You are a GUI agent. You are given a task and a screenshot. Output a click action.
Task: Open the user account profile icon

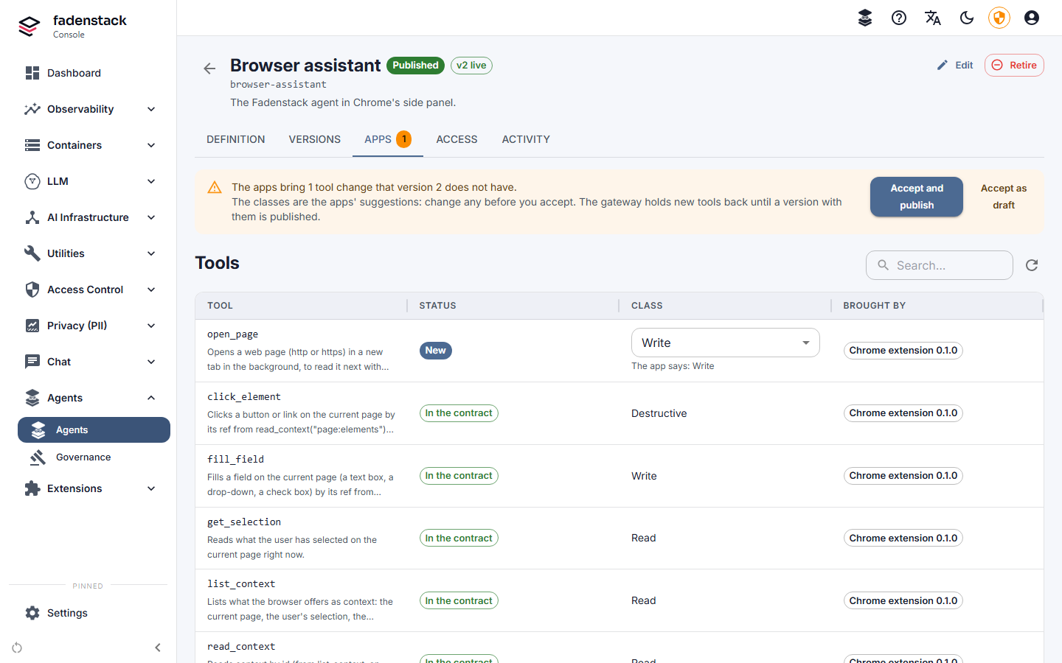[x=1032, y=18]
